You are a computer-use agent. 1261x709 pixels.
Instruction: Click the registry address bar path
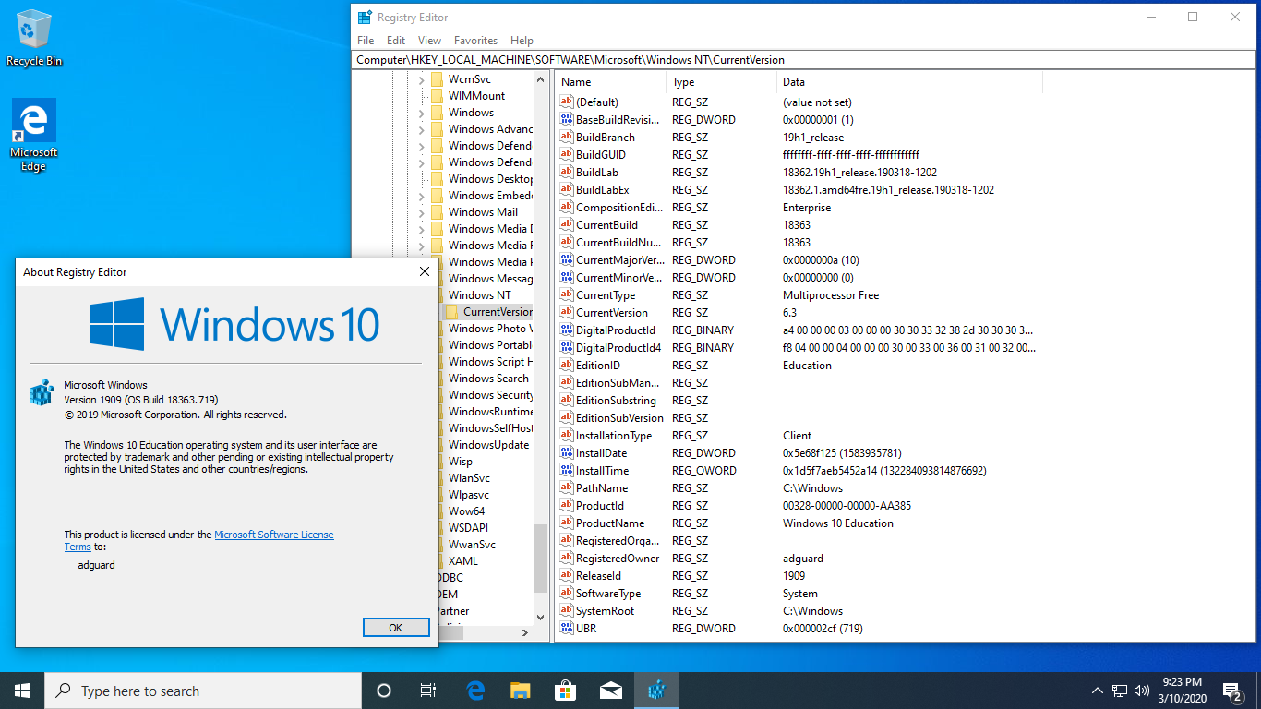(804, 59)
